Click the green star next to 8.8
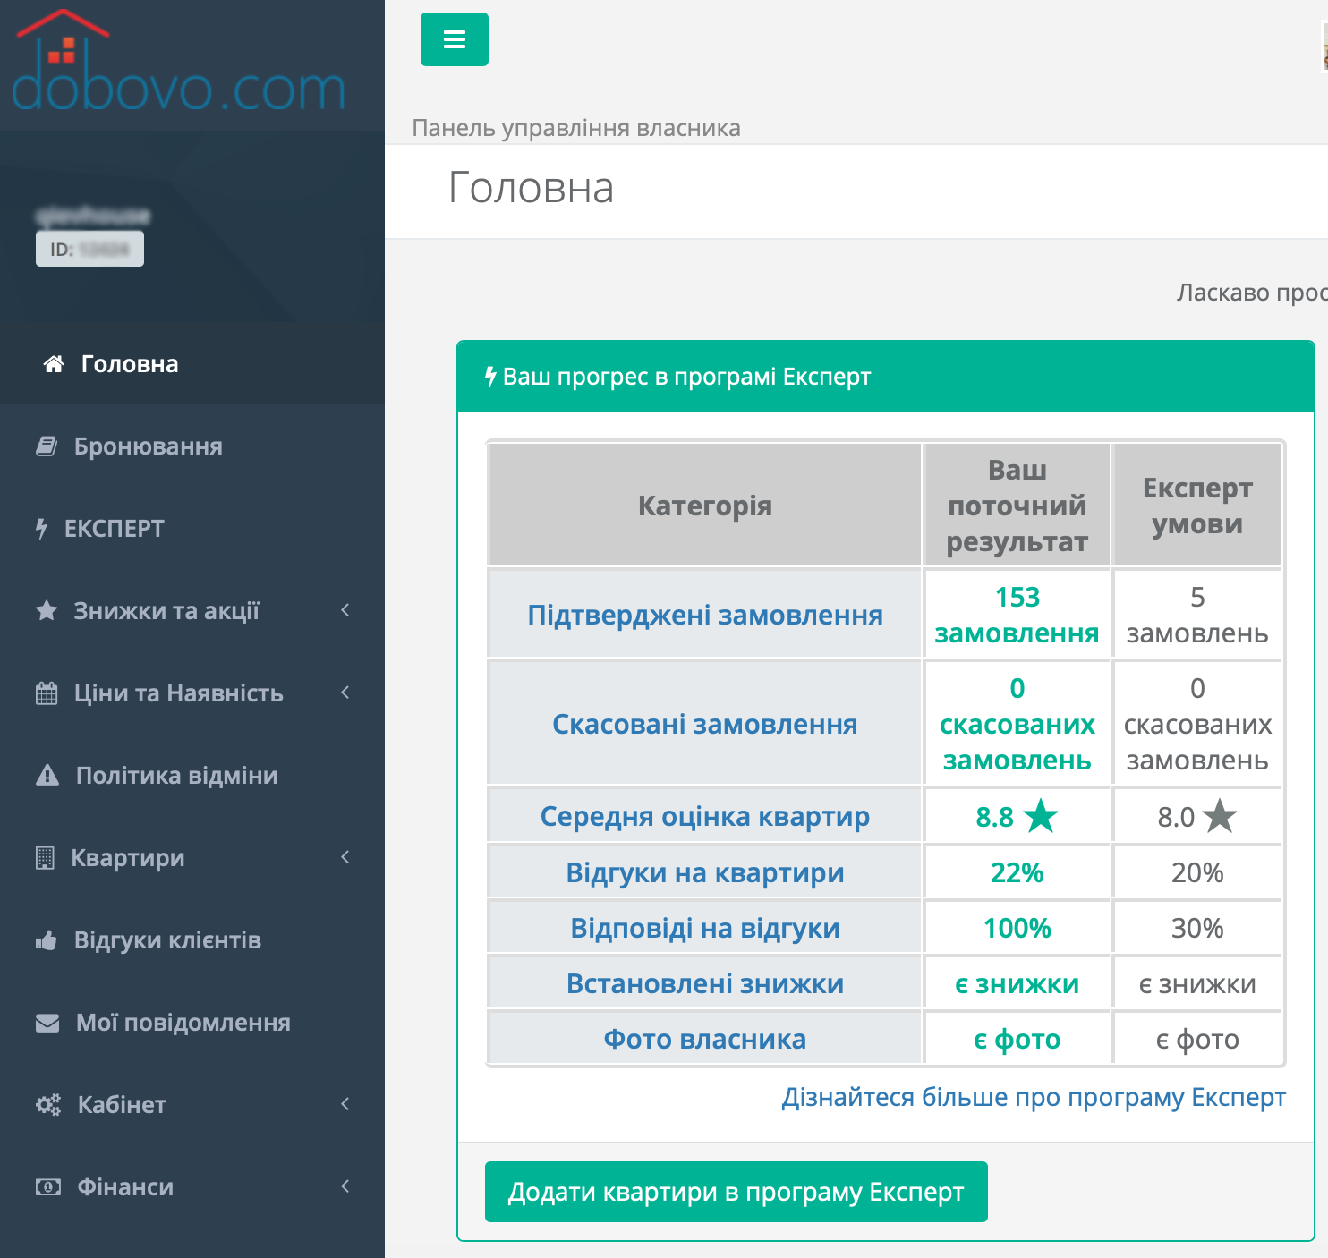 pyautogui.click(x=1041, y=816)
